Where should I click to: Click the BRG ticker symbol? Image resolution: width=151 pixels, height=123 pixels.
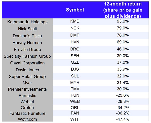click(x=75, y=49)
